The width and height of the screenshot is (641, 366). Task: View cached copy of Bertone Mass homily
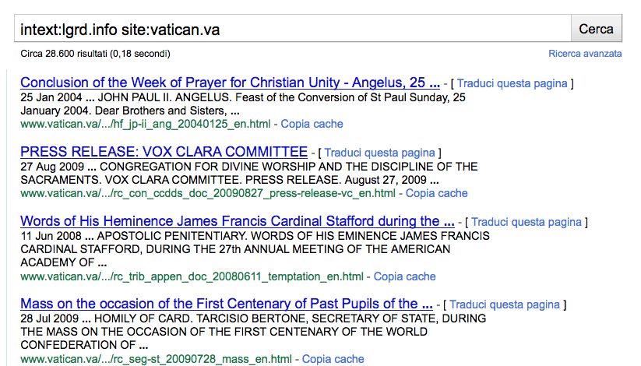coord(333,359)
